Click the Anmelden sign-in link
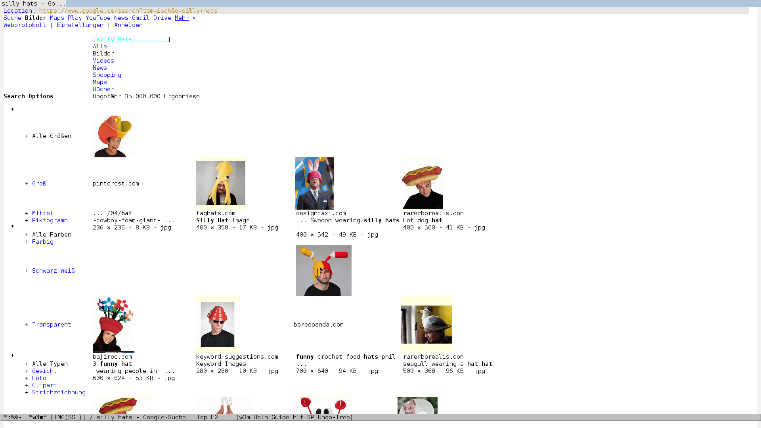Image resolution: width=761 pixels, height=428 pixels. coord(128,25)
